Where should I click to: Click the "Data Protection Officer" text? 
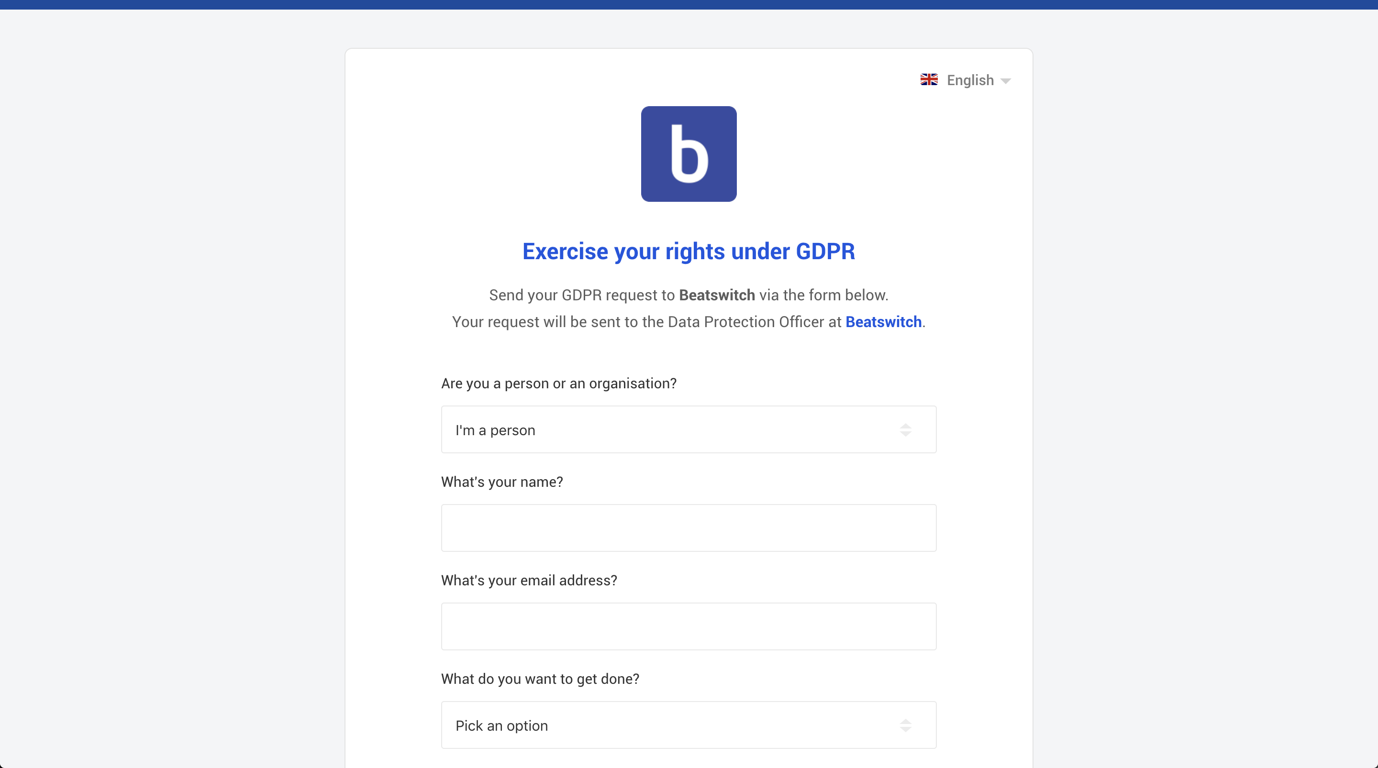click(746, 322)
